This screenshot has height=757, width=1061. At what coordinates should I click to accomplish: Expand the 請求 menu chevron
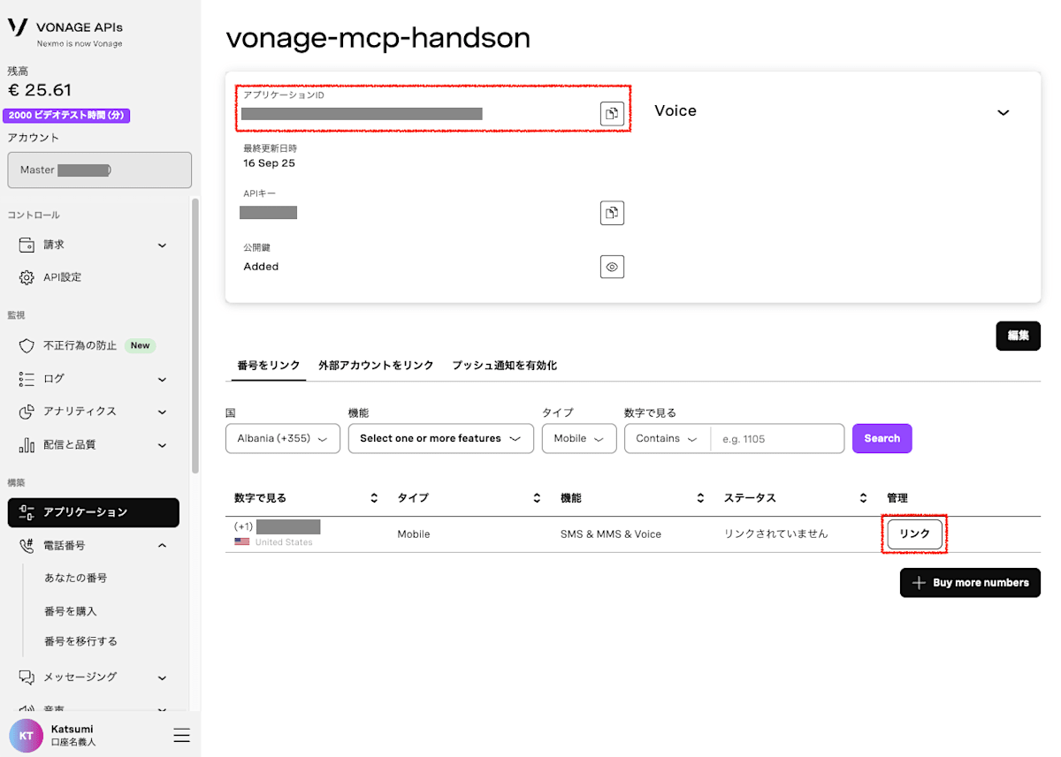click(x=162, y=245)
